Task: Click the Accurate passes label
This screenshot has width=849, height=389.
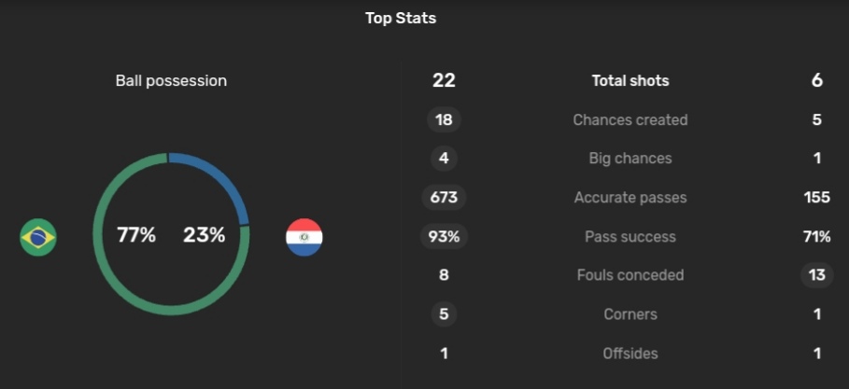Action: pos(630,198)
